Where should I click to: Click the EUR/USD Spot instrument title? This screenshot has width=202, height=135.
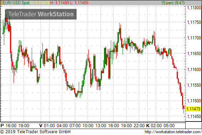(16, 3)
